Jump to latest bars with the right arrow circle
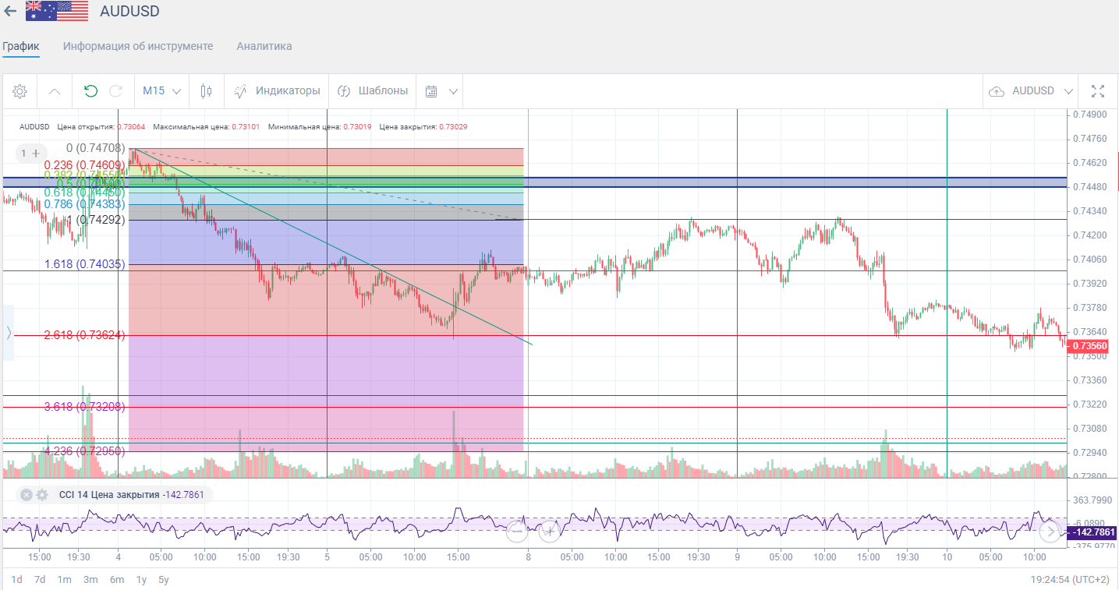The image size is (1119, 590). [x=1050, y=532]
